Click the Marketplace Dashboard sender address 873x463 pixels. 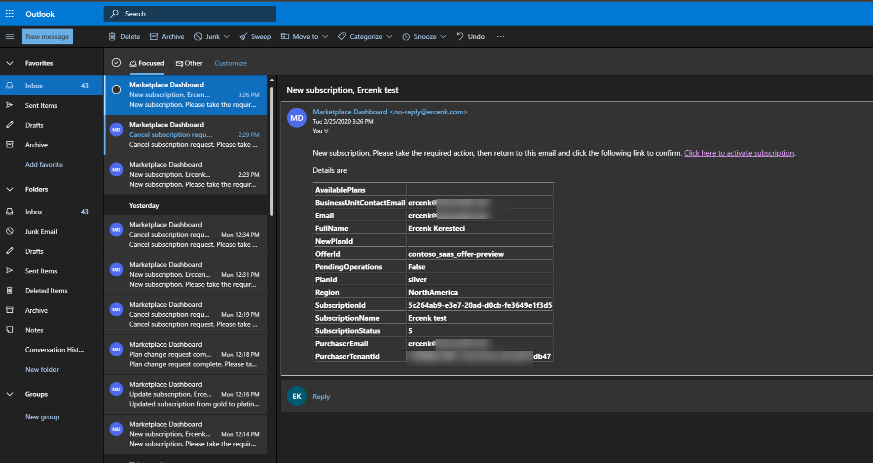tap(390, 112)
